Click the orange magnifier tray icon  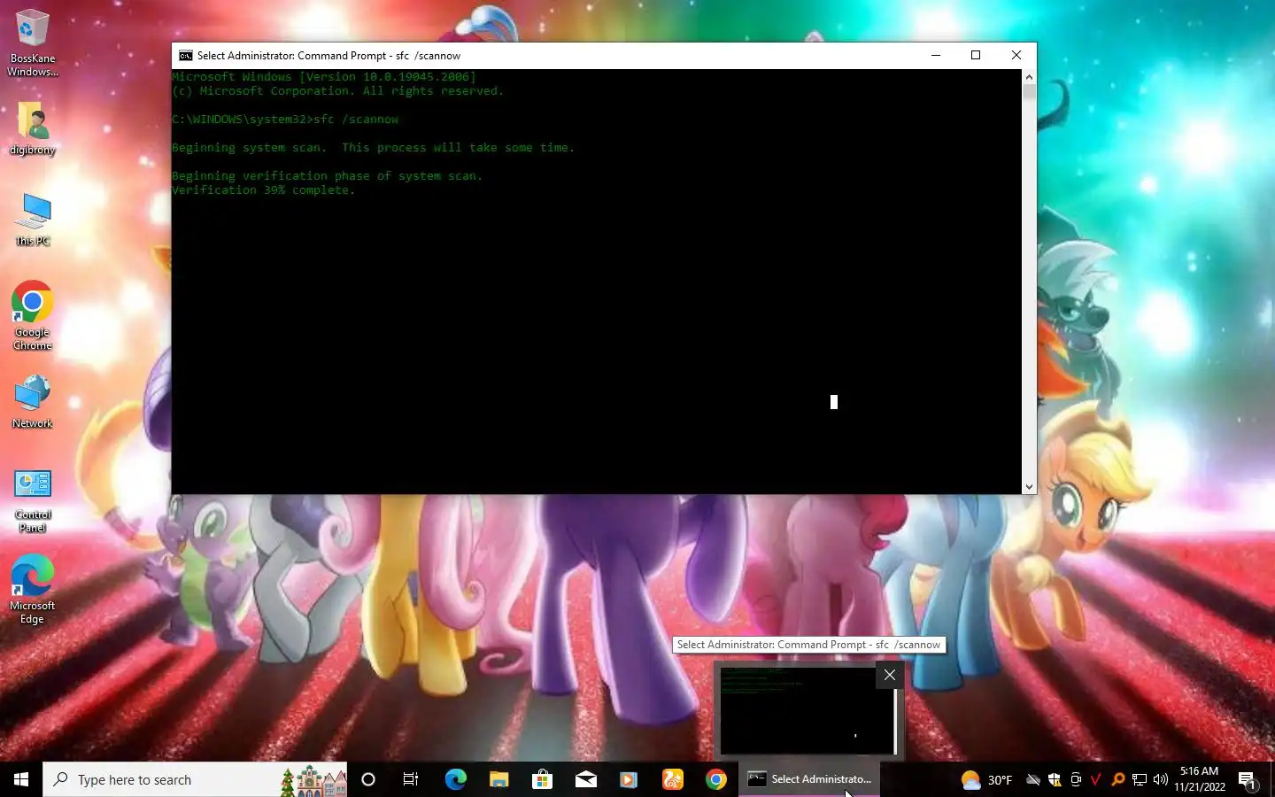(1117, 779)
